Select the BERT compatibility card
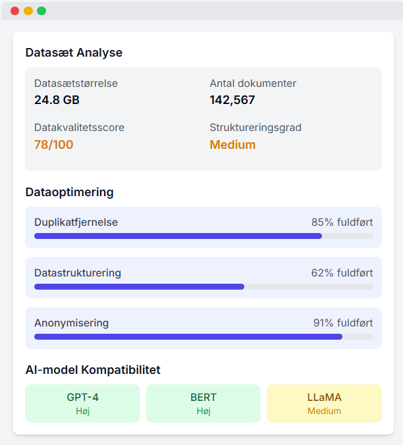The height and width of the screenshot is (445, 403). pos(203,404)
